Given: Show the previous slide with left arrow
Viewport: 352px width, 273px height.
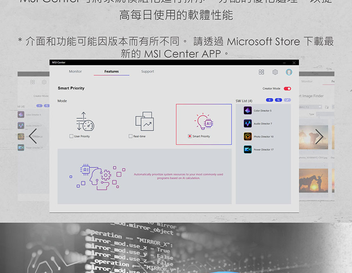Looking at the screenshot, I should pos(33,136).
